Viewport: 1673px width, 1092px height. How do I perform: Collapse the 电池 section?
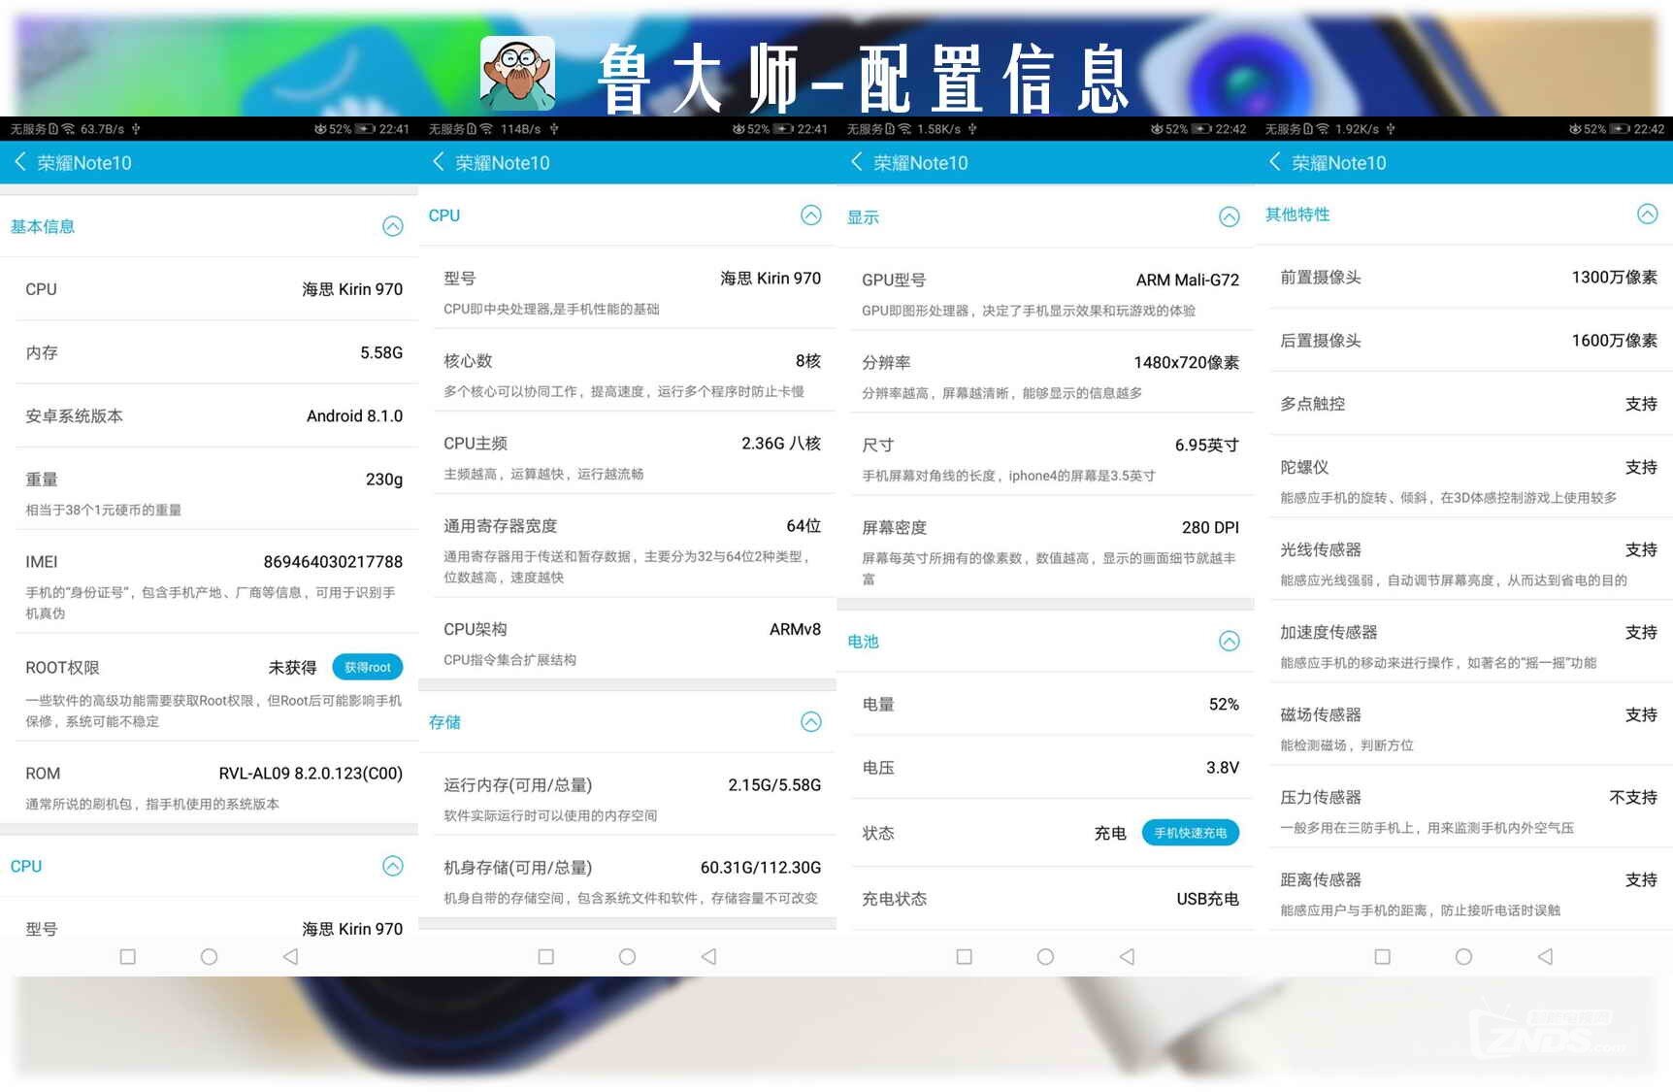tap(1230, 641)
